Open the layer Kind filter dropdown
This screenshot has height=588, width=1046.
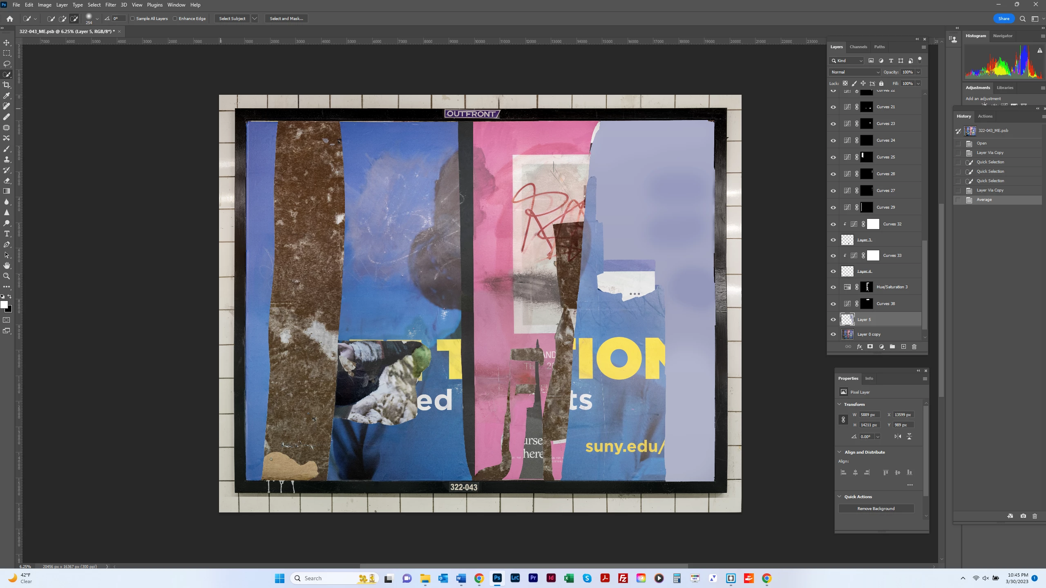click(x=847, y=60)
